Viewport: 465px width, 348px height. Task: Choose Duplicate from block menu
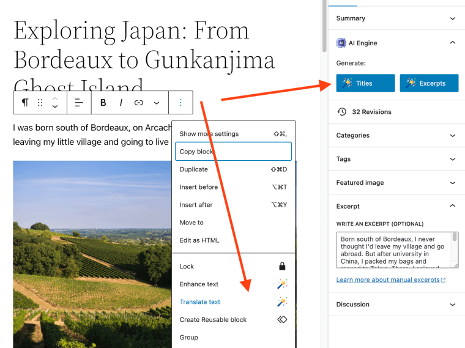click(x=233, y=169)
